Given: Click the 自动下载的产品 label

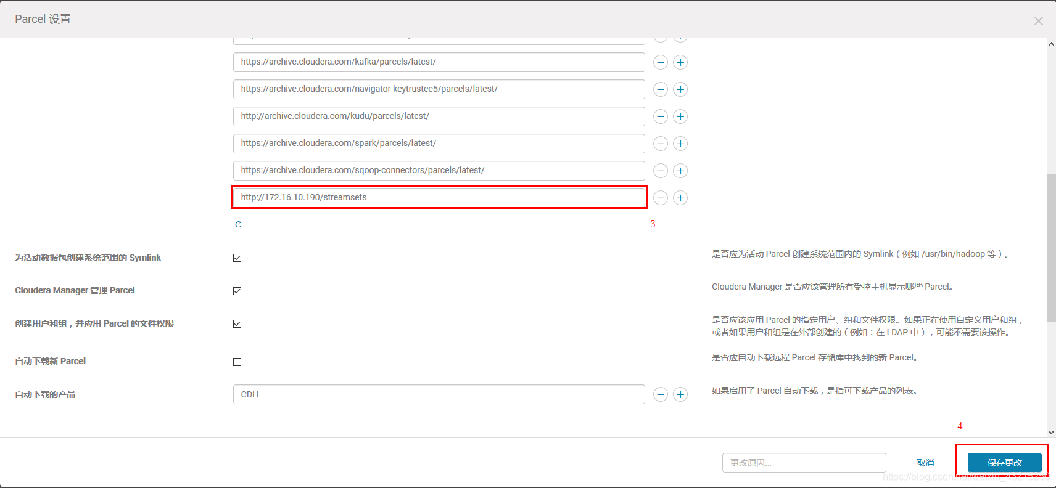Looking at the screenshot, I should [x=45, y=394].
